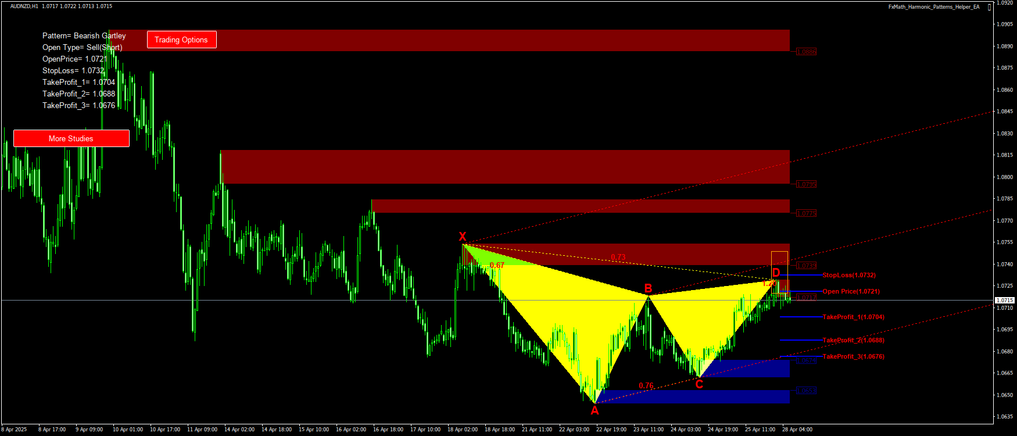Click the EA status icon beside FxMath_Harmonic_Patterns_Helper_EA
The image size is (1017, 436).
[990, 7]
